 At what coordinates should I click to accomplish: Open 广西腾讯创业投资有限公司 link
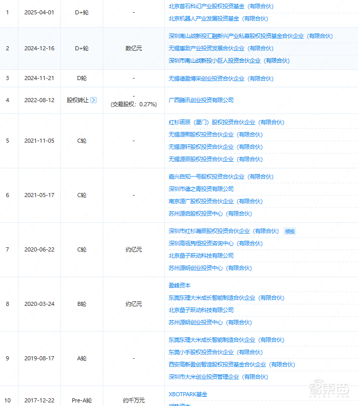pyautogui.click(x=201, y=100)
